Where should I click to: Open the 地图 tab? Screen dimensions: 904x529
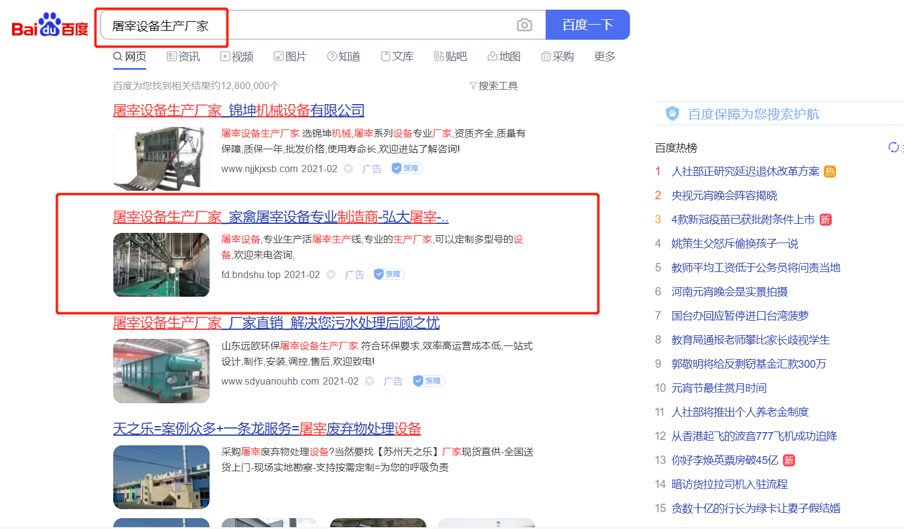coord(504,57)
